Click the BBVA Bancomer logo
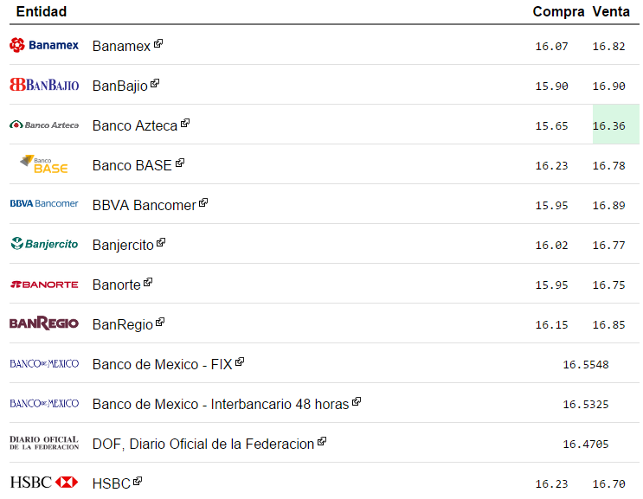The image size is (643, 499). pos(43,204)
